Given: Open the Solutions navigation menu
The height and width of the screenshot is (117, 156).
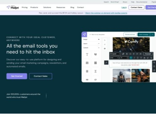Looking at the screenshot, I should [x=48, y=8].
